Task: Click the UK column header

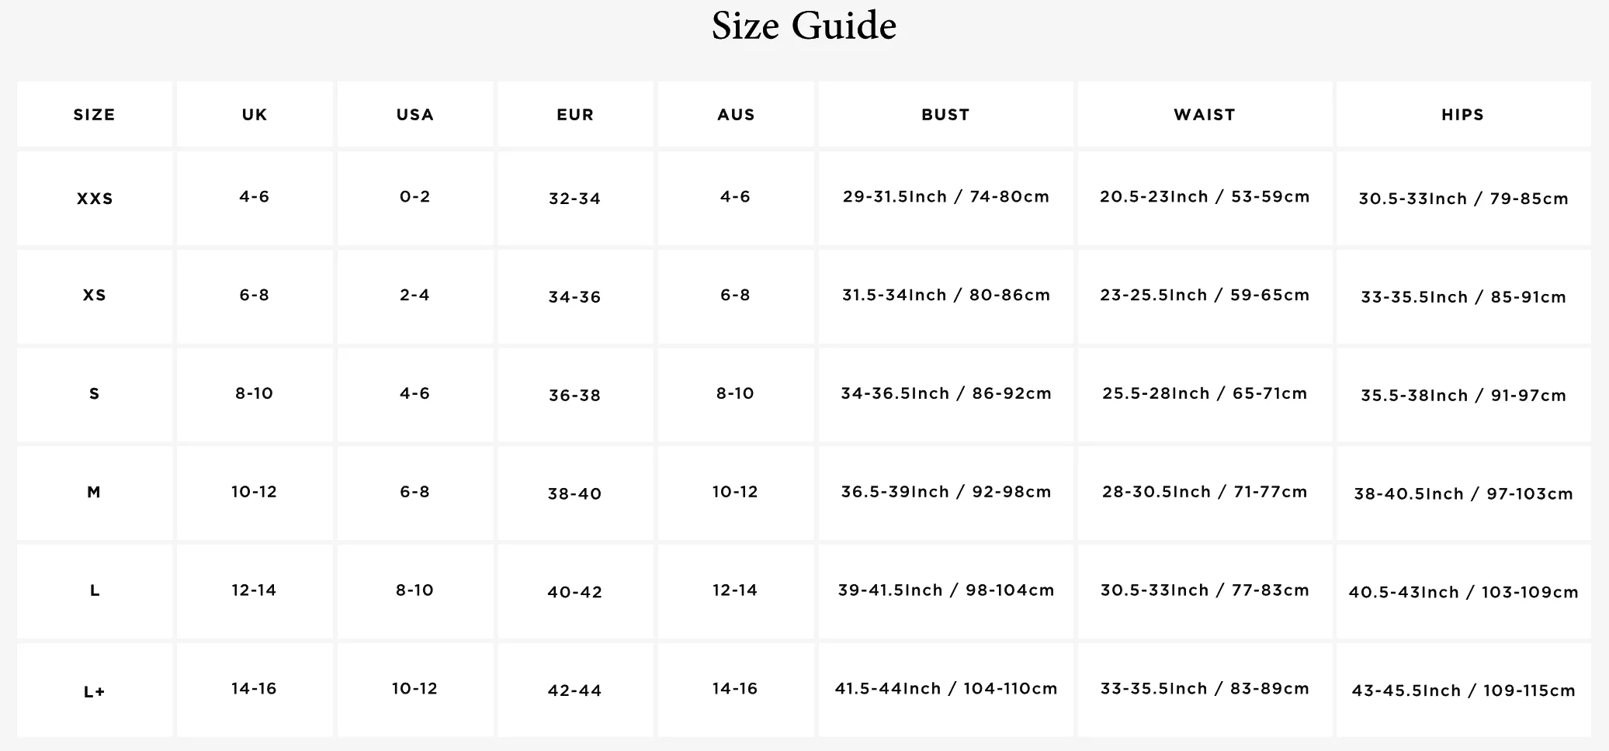Action: pos(255,115)
